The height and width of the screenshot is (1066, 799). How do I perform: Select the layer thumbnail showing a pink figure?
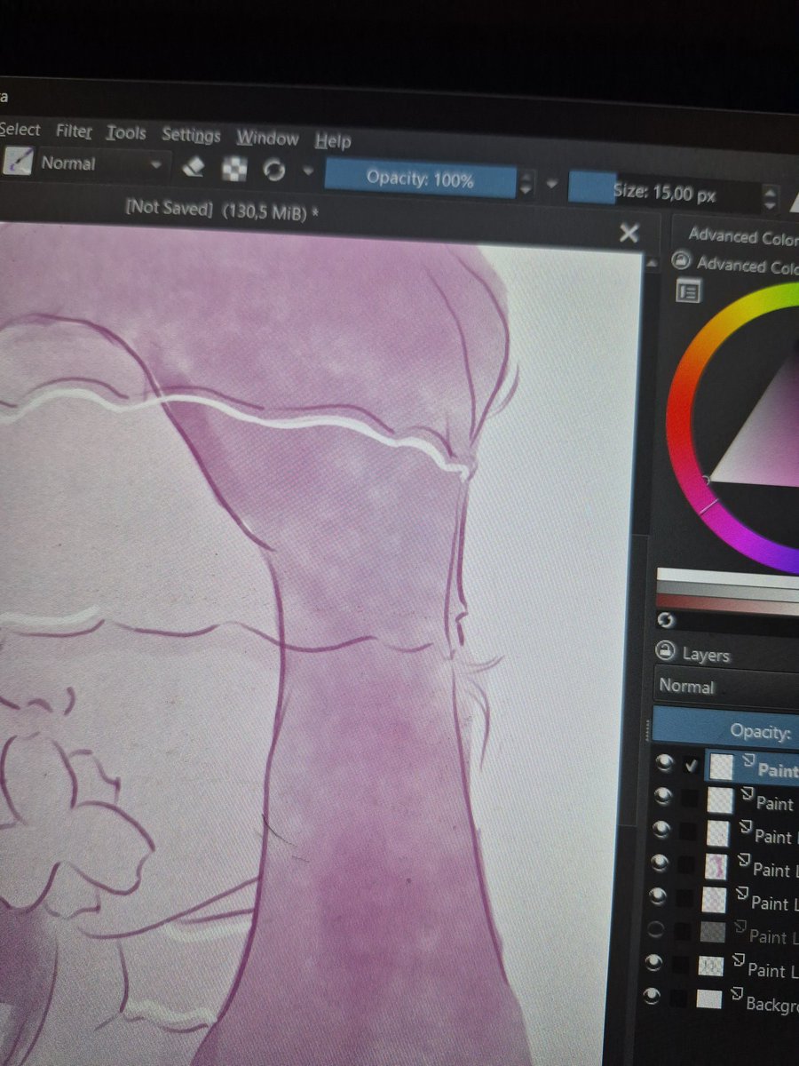click(x=716, y=867)
